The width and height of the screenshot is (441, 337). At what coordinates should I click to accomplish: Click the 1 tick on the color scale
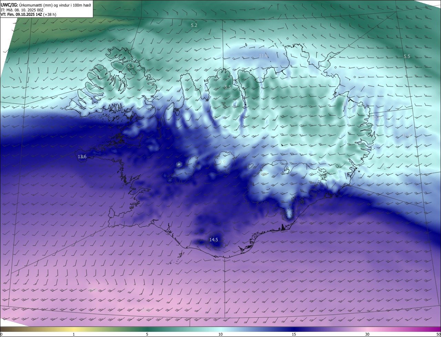tap(74, 334)
